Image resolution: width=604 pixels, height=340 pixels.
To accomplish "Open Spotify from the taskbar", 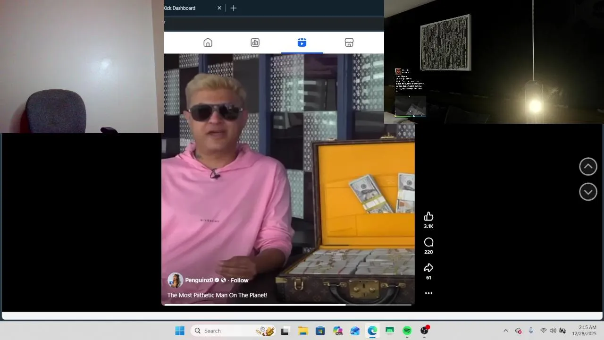I will point(407,331).
